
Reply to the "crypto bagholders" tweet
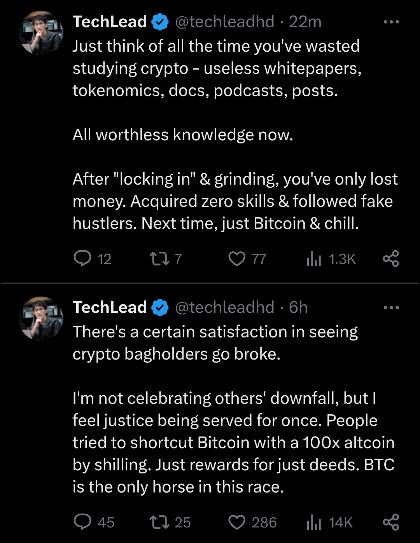[x=82, y=522]
